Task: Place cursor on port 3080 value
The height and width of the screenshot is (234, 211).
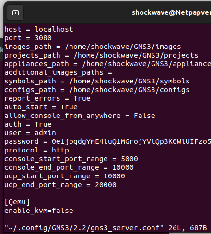Action: (x=43, y=38)
